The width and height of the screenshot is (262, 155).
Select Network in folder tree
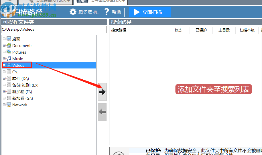tap(20, 105)
